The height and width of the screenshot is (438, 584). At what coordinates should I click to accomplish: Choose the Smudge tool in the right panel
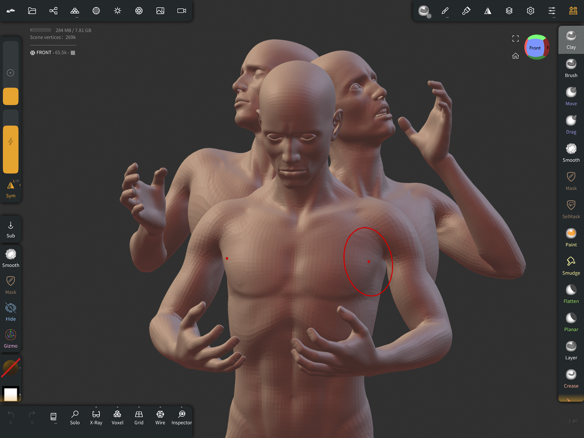tap(571, 265)
